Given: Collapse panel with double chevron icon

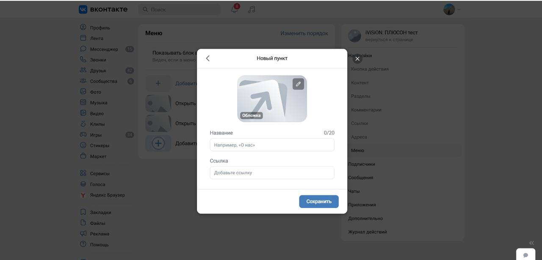Looking at the screenshot, I should click(531, 243).
